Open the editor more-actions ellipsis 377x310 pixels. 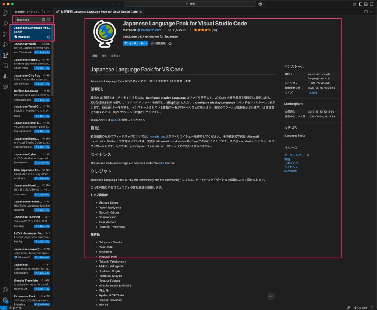pyautogui.click(x=372, y=12)
